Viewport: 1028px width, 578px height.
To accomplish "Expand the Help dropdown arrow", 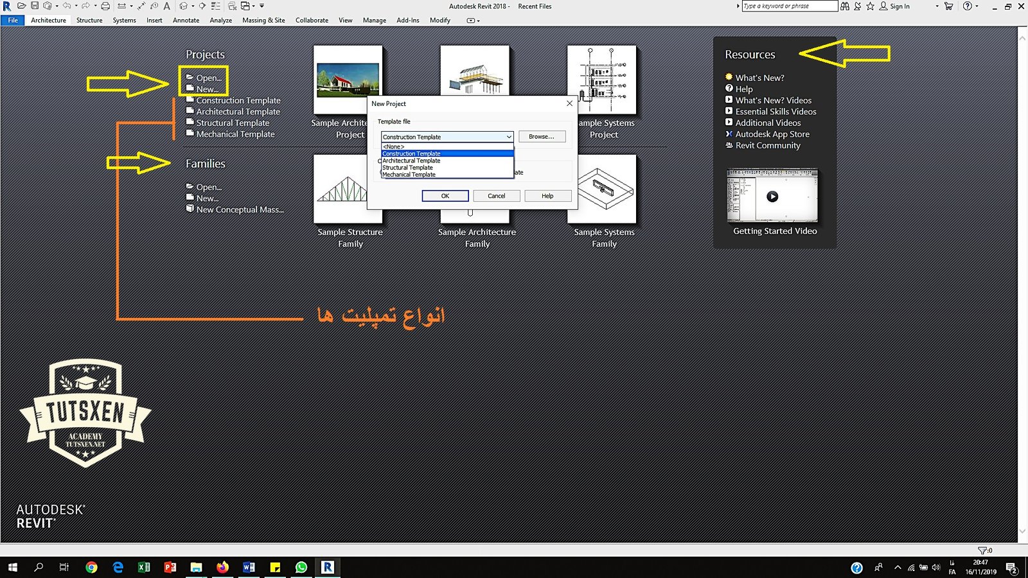I will click(977, 6).
